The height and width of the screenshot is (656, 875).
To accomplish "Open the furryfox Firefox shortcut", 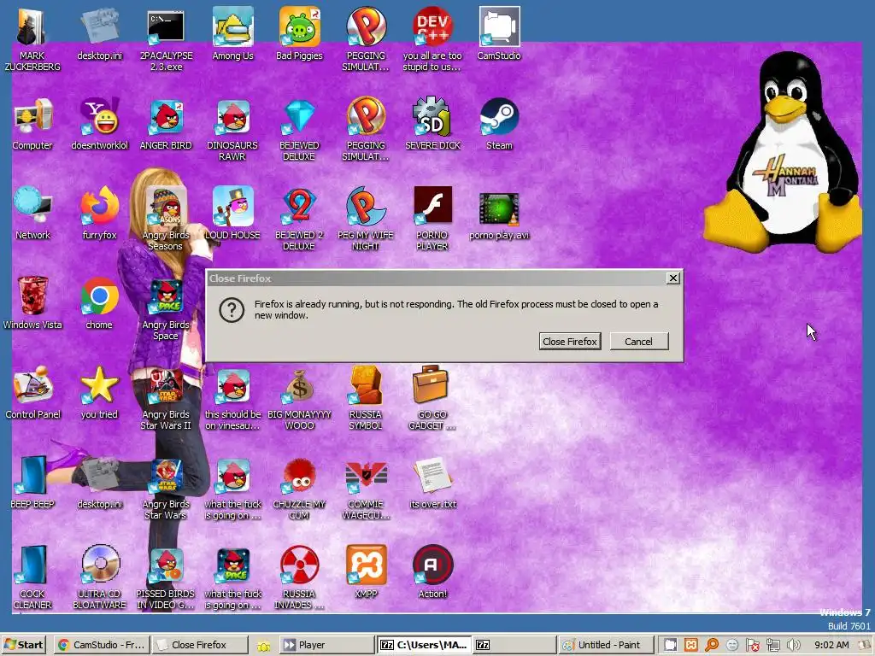I will 99,214.
